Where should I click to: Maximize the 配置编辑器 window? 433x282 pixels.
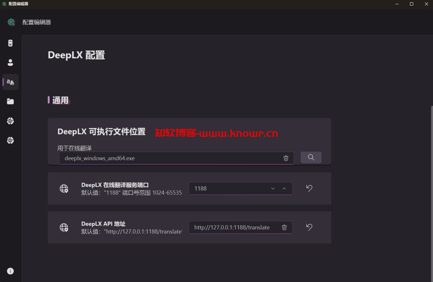click(x=412, y=4)
